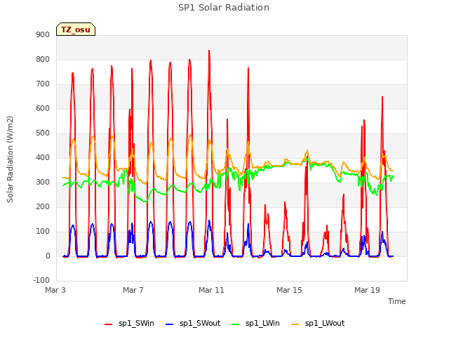Image resolution: width=449 pixels, height=337 pixels.
Task: Click the blue sp1_SWout legend color marker
Action: coord(170,324)
